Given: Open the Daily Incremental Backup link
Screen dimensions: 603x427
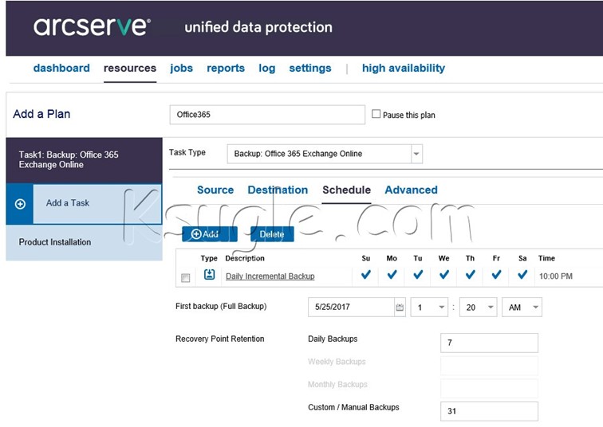Looking at the screenshot, I should tap(270, 276).
